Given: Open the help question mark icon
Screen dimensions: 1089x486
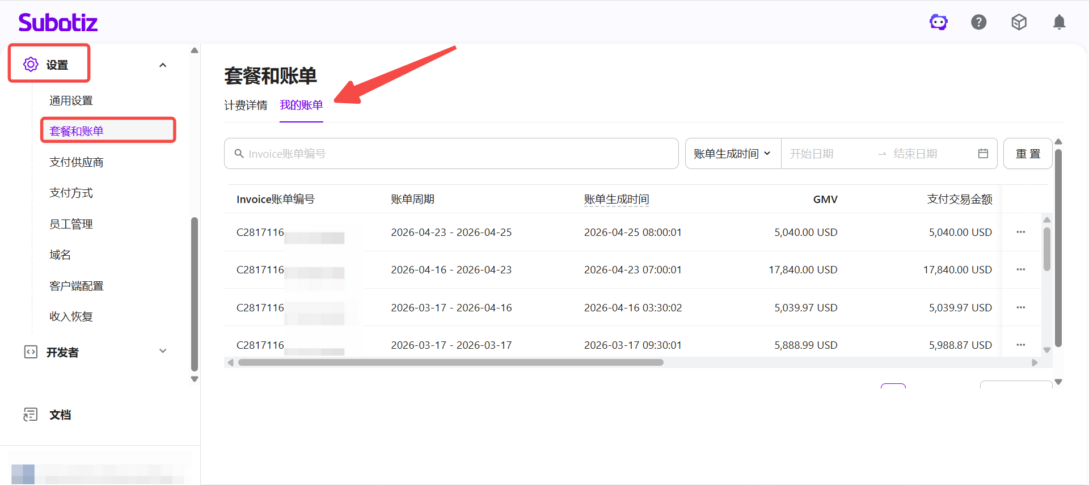Looking at the screenshot, I should click(x=979, y=22).
